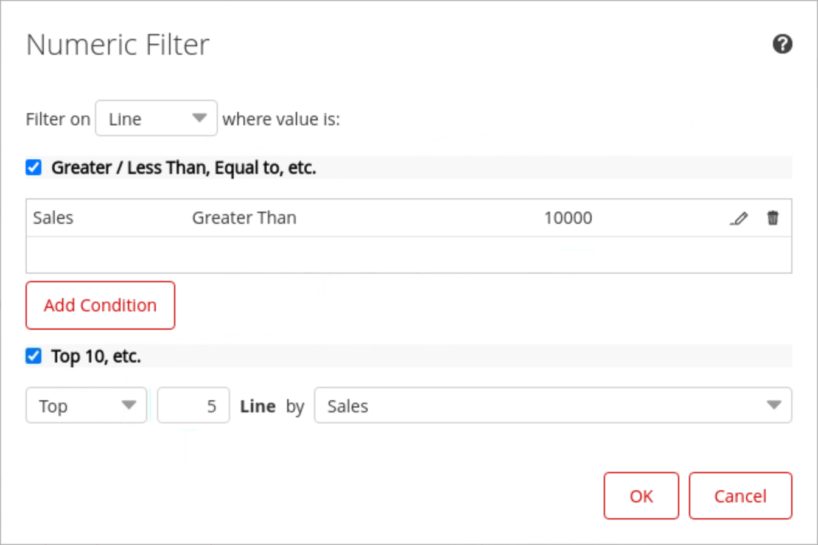The image size is (818, 545).
Task: Select the Sales field in condition row
Action: click(54, 218)
